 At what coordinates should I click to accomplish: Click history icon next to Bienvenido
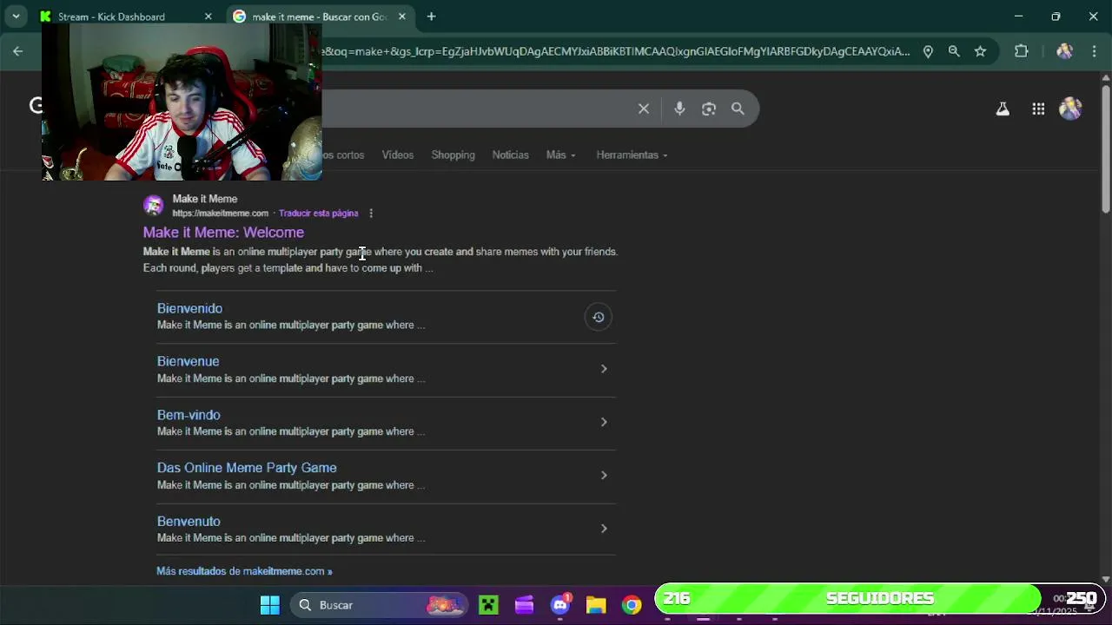(598, 317)
